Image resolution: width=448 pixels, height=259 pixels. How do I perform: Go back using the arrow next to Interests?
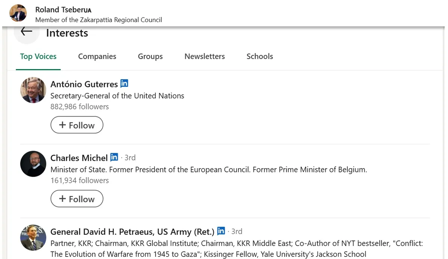point(27,32)
